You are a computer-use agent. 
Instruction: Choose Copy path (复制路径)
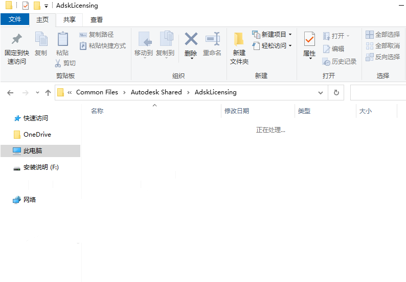point(96,35)
